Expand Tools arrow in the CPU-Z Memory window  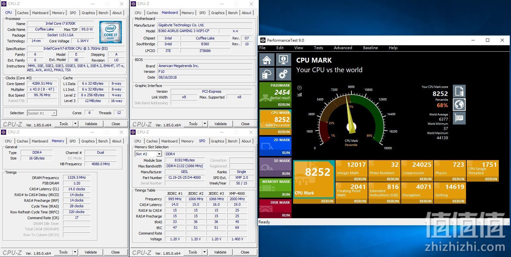pyautogui.click(x=75, y=252)
